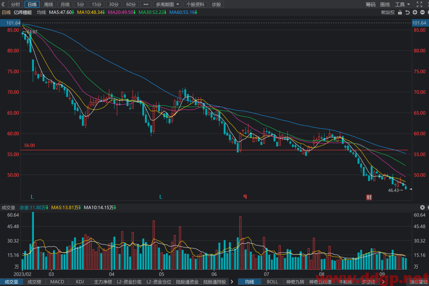The width and height of the screenshot is (429, 286).
Task: Select the 5分 period
Action: point(80,4)
